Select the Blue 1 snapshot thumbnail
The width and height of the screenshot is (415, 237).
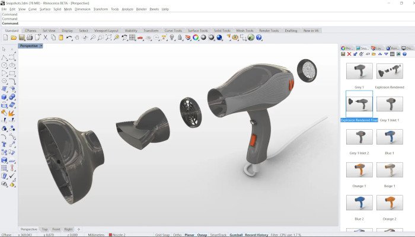[x=389, y=137]
